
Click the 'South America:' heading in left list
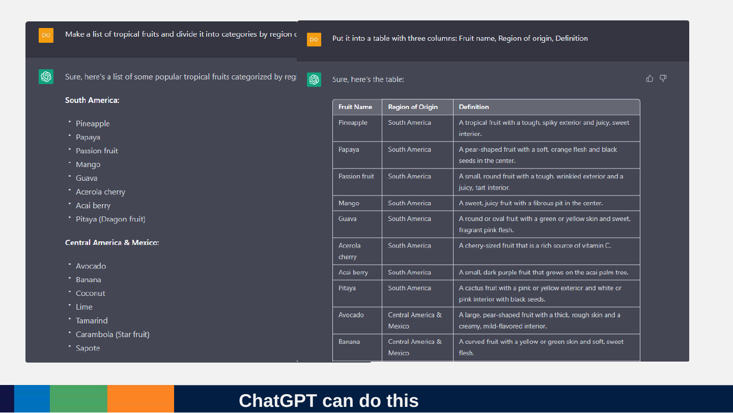pyautogui.click(x=92, y=100)
